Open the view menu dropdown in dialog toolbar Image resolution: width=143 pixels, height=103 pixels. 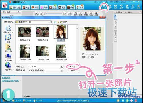pos(65,22)
